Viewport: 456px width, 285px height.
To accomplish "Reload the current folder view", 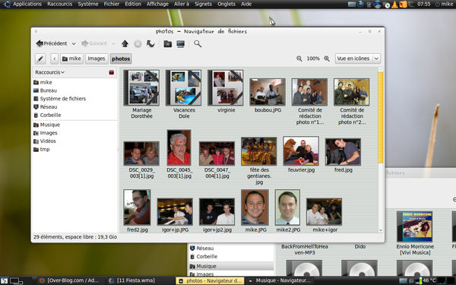I will (x=150, y=43).
